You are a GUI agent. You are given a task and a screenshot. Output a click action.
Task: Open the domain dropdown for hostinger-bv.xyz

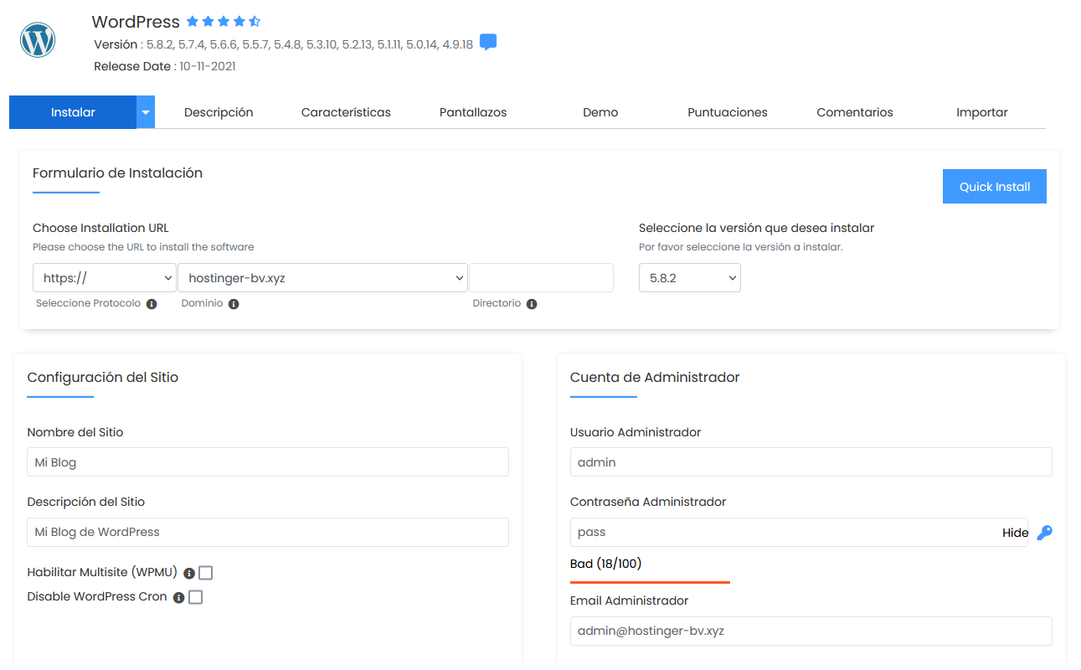pos(322,277)
